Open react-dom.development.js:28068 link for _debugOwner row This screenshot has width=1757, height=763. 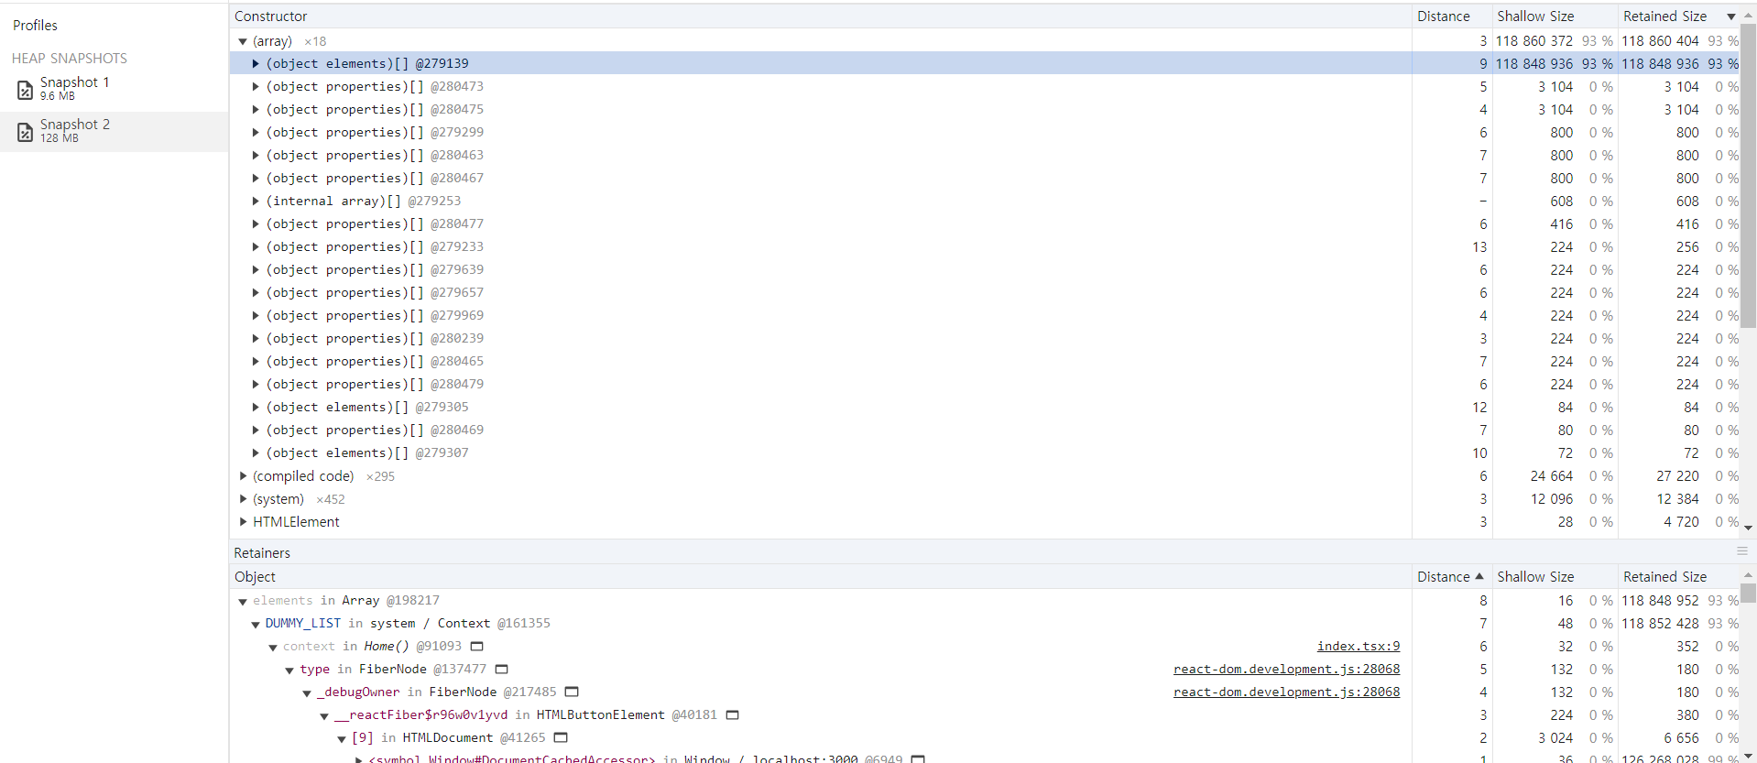coord(1286,692)
